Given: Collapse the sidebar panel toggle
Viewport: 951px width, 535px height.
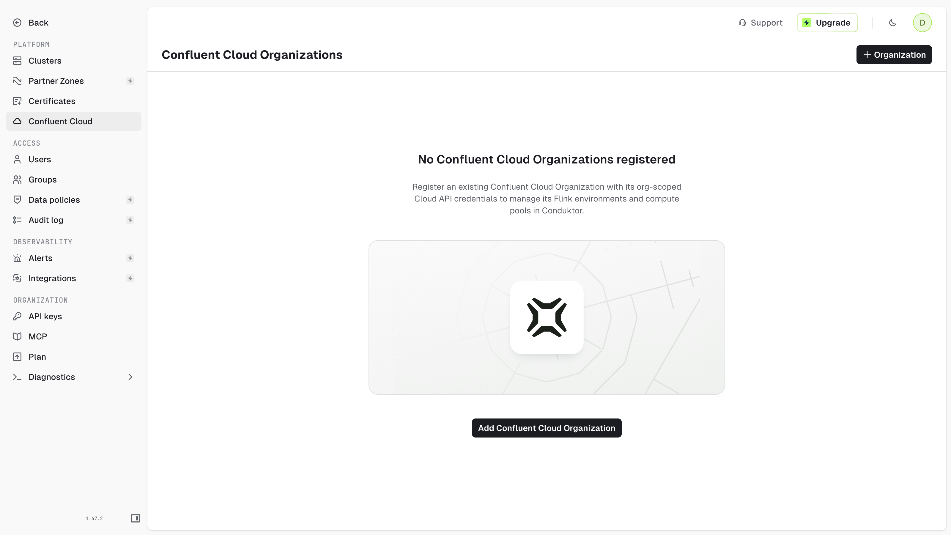Looking at the screenshot, I should (136, 518).
